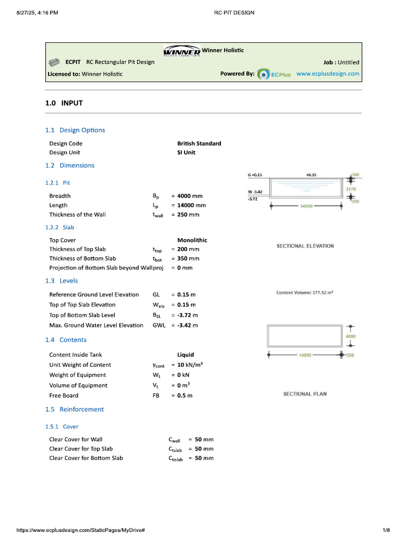Click the 'Job : Untitled' text
Image resolution: width=406 pixels, height=542 pixels.
tap(342, 62)
